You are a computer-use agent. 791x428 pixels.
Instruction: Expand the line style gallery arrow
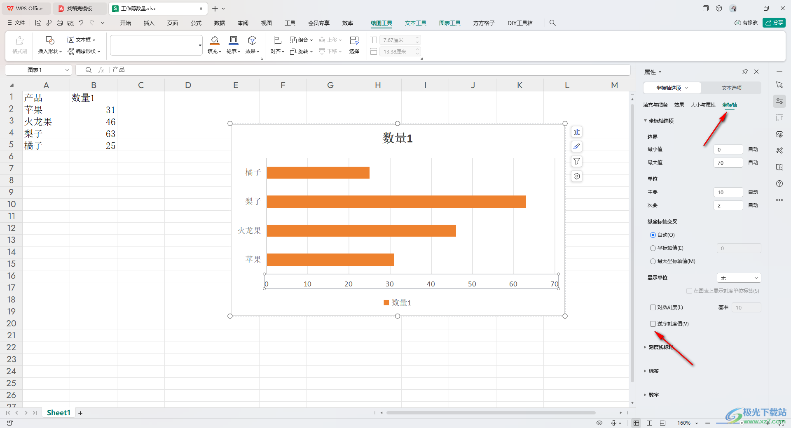point(200,45)
